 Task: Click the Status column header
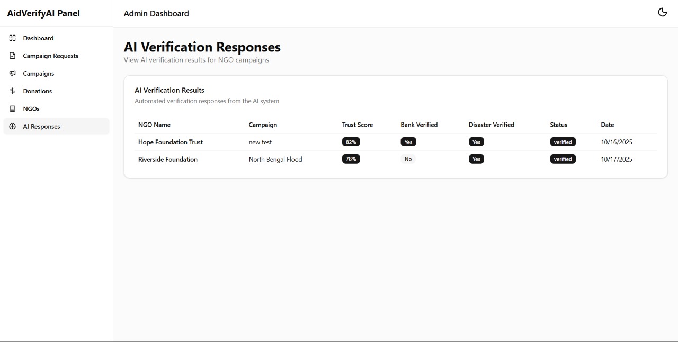click(558, 125)
